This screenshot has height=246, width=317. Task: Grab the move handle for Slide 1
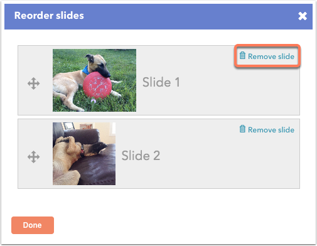(33, 83)
